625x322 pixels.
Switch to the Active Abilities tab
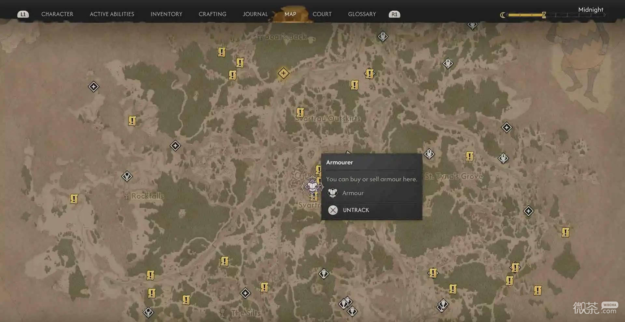click(x=112, y=14)
